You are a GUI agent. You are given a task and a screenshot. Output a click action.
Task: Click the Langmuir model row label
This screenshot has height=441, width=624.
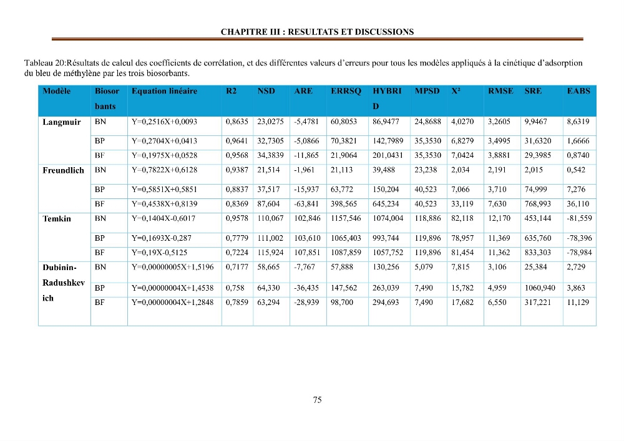click(x=62, y=122)
